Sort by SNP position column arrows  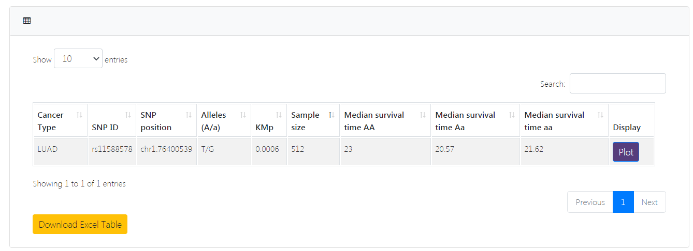pyautogui.click(x=189, y=115)
